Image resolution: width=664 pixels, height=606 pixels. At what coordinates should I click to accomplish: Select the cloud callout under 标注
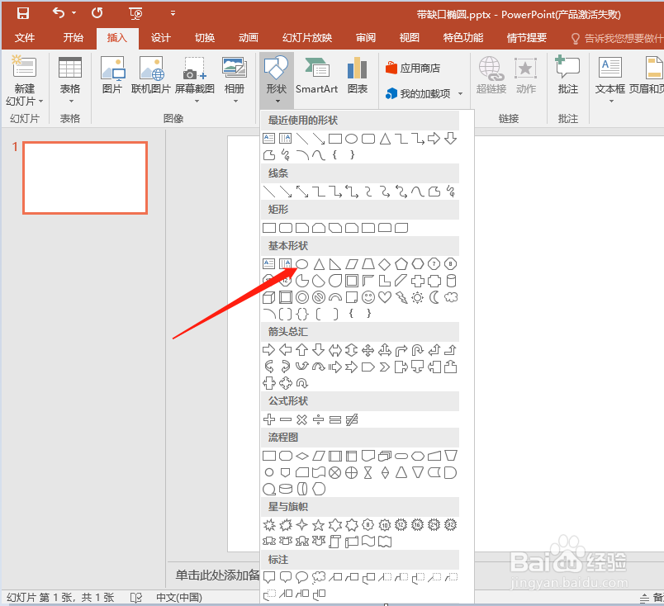click(319, 577)
